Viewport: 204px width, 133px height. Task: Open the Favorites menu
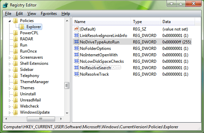[x=49, y=14]
